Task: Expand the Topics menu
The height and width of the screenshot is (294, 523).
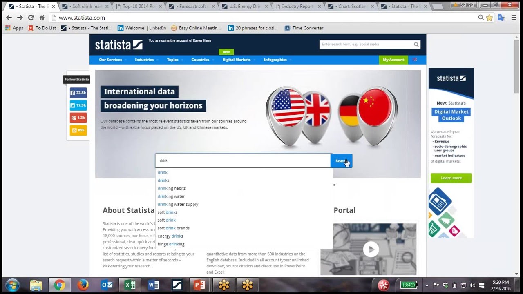Action: pyautogui.click(x=174, y=60)
